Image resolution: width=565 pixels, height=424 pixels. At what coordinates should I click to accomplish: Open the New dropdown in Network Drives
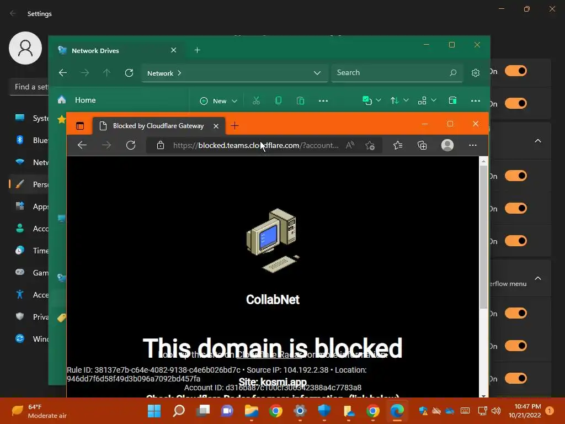pos(218,101)
